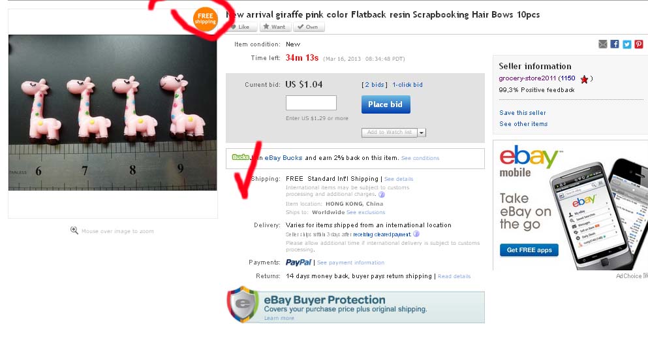Share listing via email envelope icon

pos(602,44)
